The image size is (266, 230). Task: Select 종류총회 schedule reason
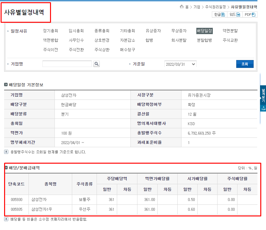102,31
